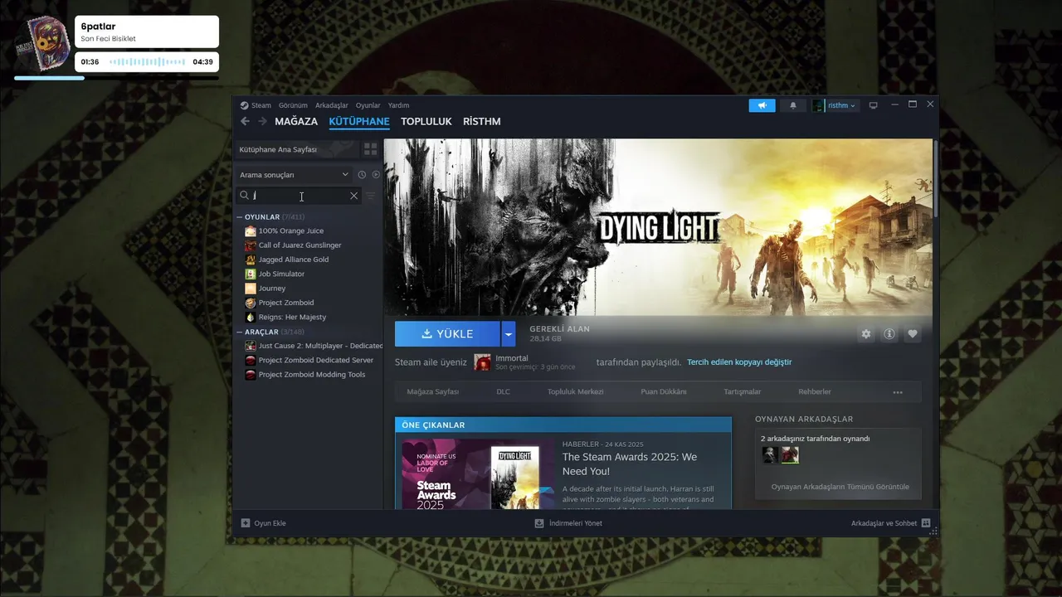Open game settings gear icon
1062x597 pixels.
[x=866, y=333]
